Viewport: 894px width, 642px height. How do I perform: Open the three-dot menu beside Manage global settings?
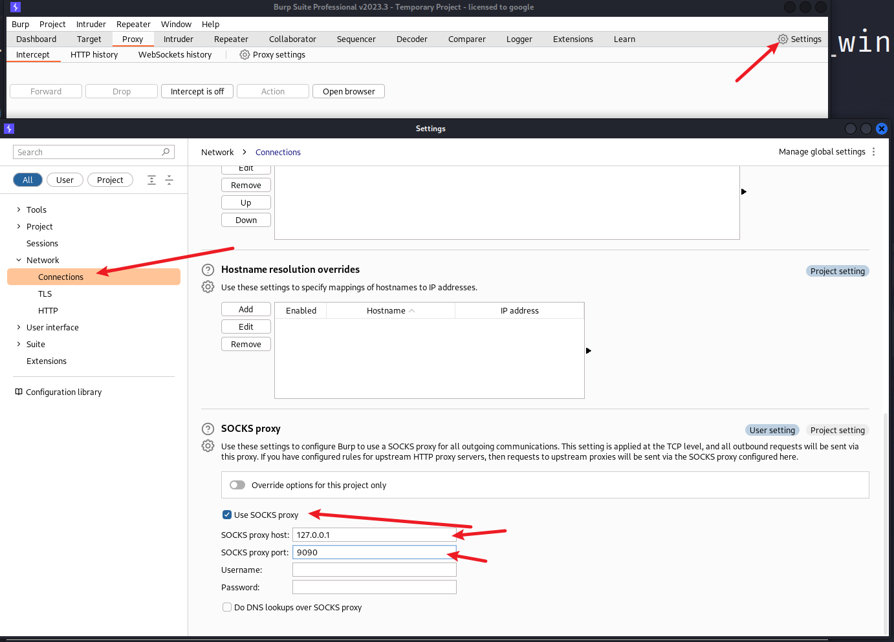[x=873, y=152]
